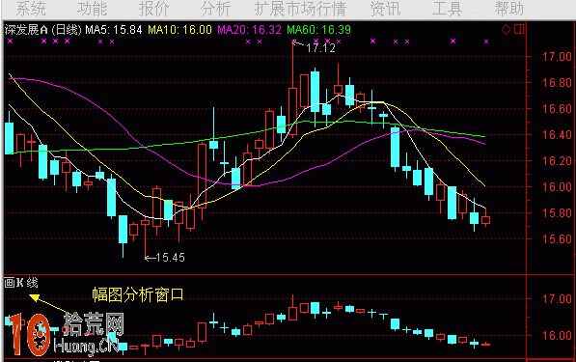Click the 15.45 low price marker

pos(170,258)
